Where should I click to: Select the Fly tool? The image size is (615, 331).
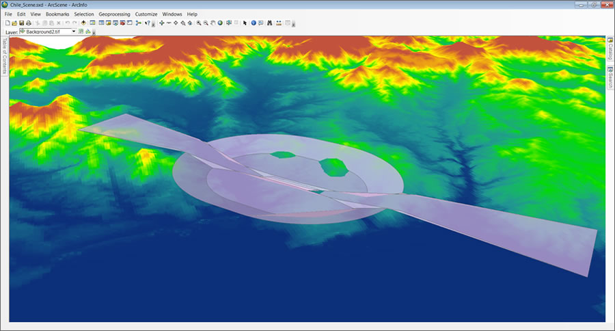pyautogui.click(x=169, y=23)
